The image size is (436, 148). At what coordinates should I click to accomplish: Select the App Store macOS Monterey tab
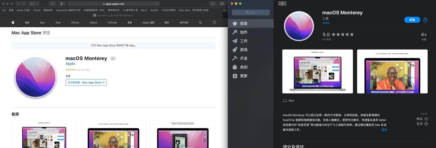(x=114, y=16)
